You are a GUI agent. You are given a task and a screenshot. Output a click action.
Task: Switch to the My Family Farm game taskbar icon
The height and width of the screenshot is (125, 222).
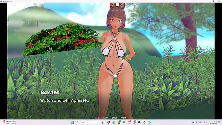(x=144, y=122)
